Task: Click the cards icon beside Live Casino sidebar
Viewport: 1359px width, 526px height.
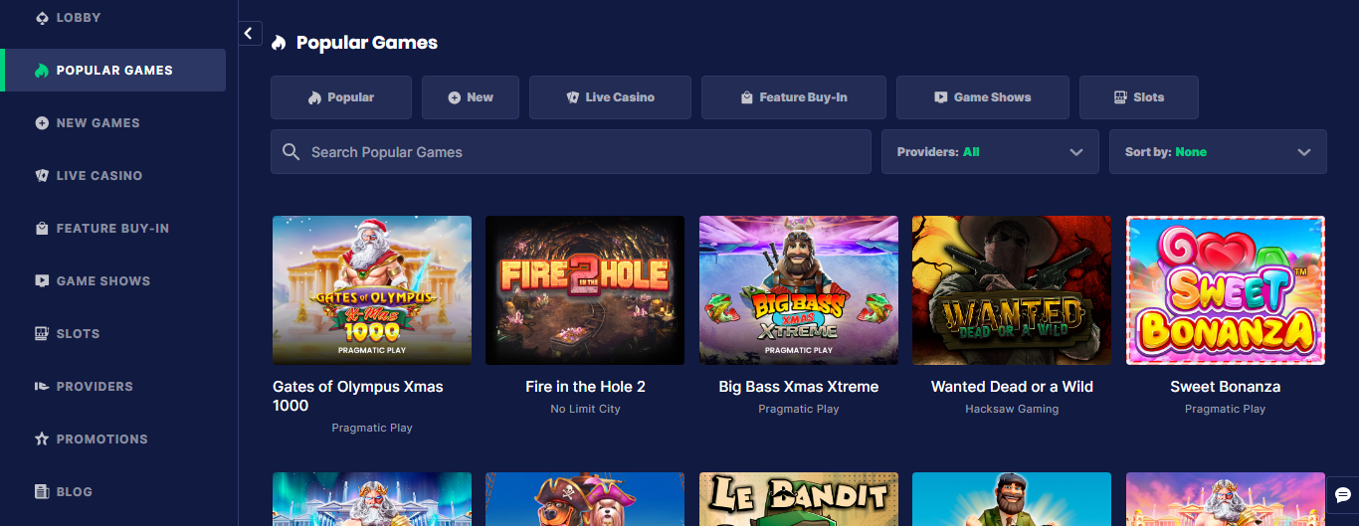Action: (x=42, y=176)
